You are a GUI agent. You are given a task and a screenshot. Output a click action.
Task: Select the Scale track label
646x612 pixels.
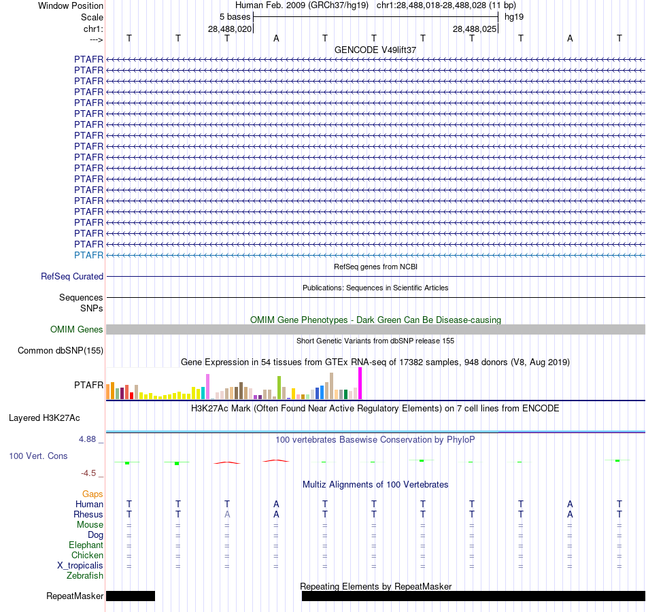(x=92, y=17)
